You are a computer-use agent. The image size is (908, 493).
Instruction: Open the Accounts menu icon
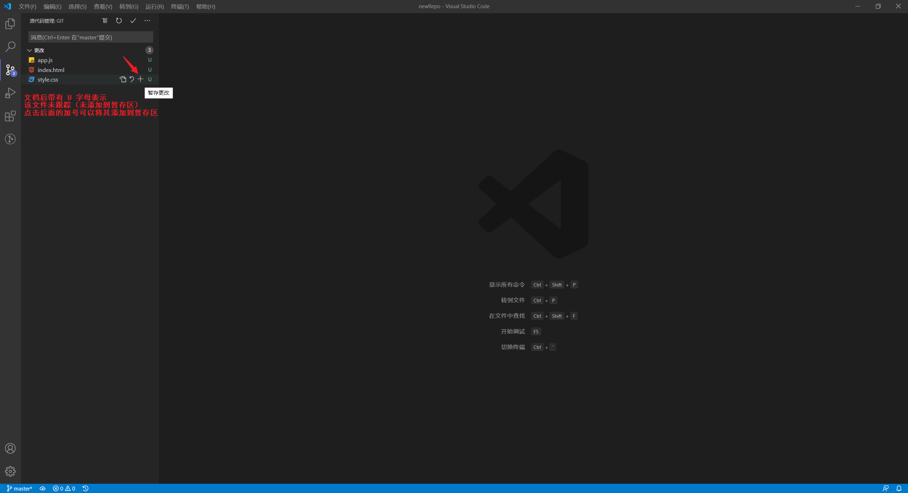(10, 448)
